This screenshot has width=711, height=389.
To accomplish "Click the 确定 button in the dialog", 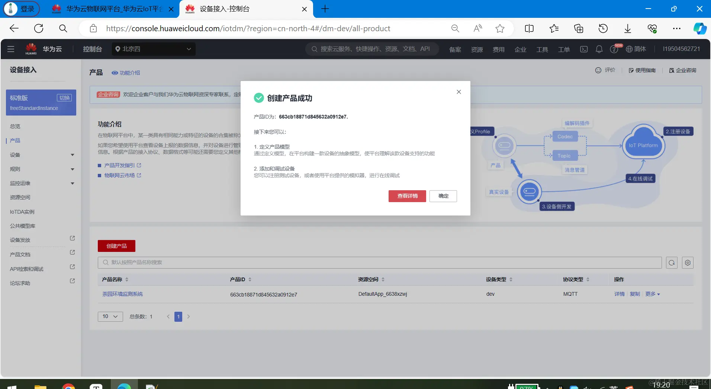I will click(x=443, y=196).
